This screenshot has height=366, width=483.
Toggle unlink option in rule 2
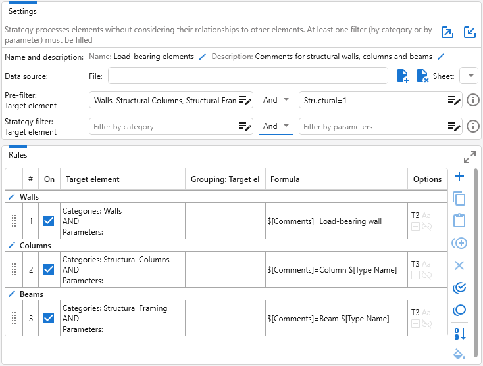tap(426, 275)
